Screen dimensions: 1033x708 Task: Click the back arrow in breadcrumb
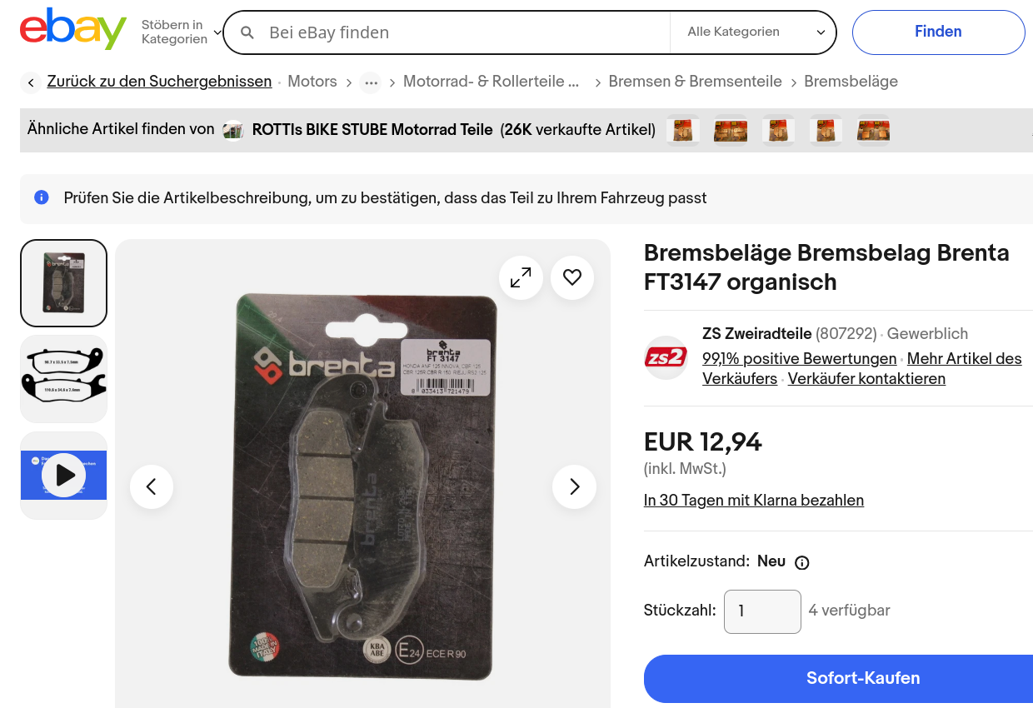point(31,82)
